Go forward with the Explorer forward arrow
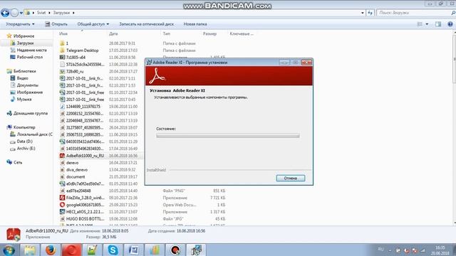 pos(14,13)
